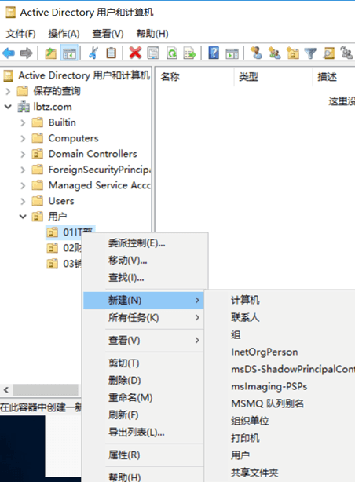355x482 pixels.
Task: Choose 用户 from the New submenu
Action: pyautogui.click(x=240, y=455)
